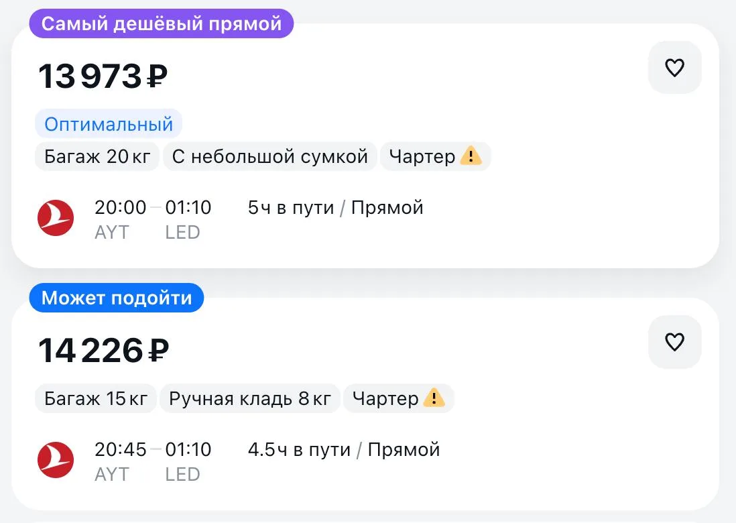Click the Ручная кладь 8 кг chip
The image size is (736, 523).
(250, 398)
